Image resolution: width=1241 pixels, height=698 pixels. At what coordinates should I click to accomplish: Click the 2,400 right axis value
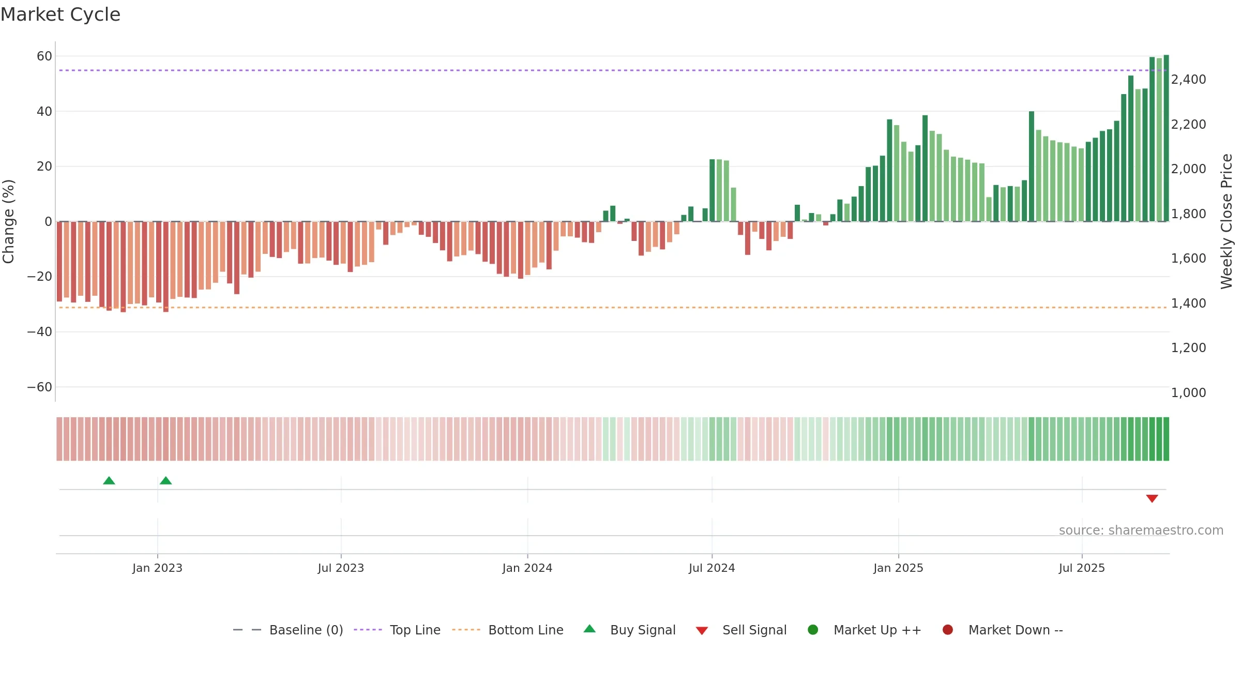click(1188, 80)
